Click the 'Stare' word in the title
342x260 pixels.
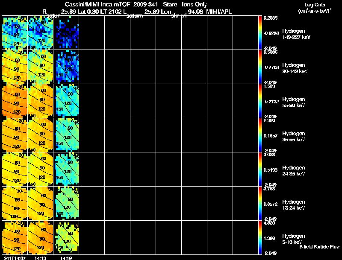(170, 5)
